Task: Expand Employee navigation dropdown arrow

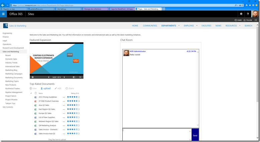Action: (197, 26)
